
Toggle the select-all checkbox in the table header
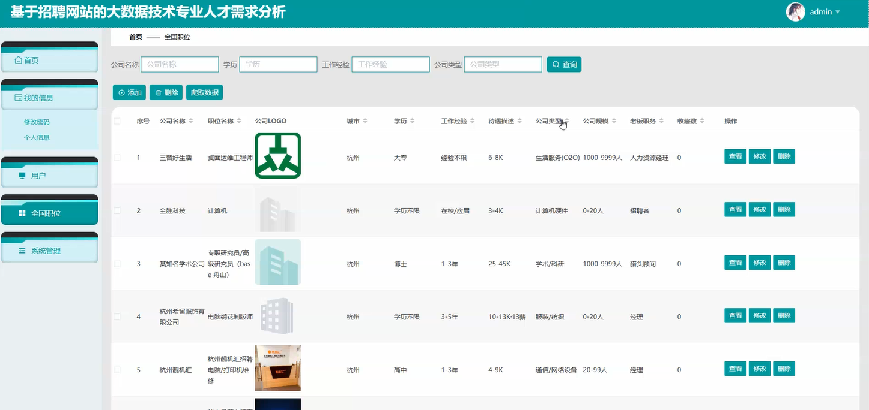[117, 120]
